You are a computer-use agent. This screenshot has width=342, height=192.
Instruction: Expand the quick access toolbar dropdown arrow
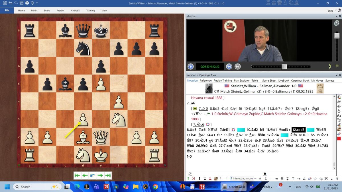click(37, 3)
